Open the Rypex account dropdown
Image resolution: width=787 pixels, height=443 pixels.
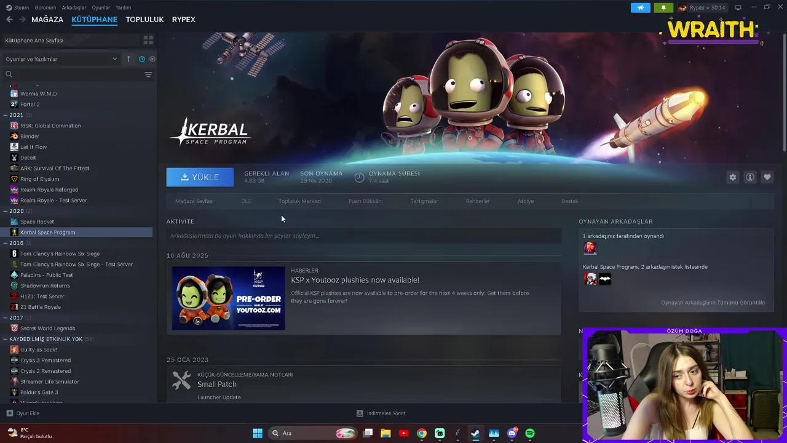pyautogui.click(x=702, y=7)
